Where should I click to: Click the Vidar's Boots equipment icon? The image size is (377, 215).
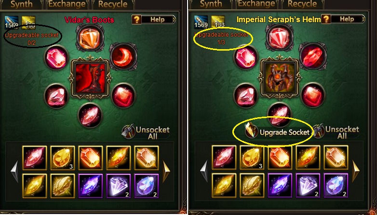[90, 78]
